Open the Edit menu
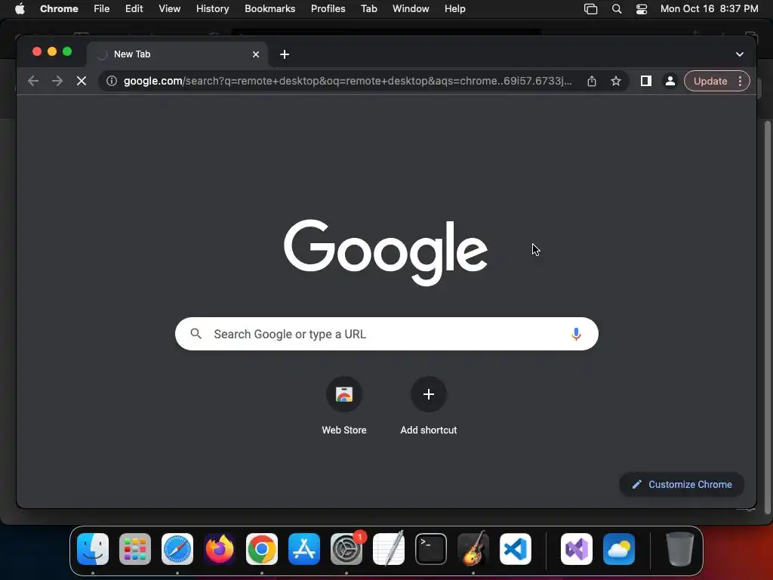 (x=134, y=8)
